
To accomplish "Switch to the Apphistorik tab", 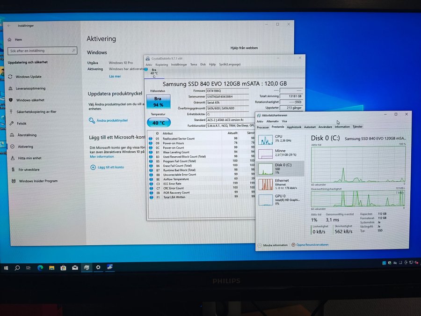I will 294,127.
